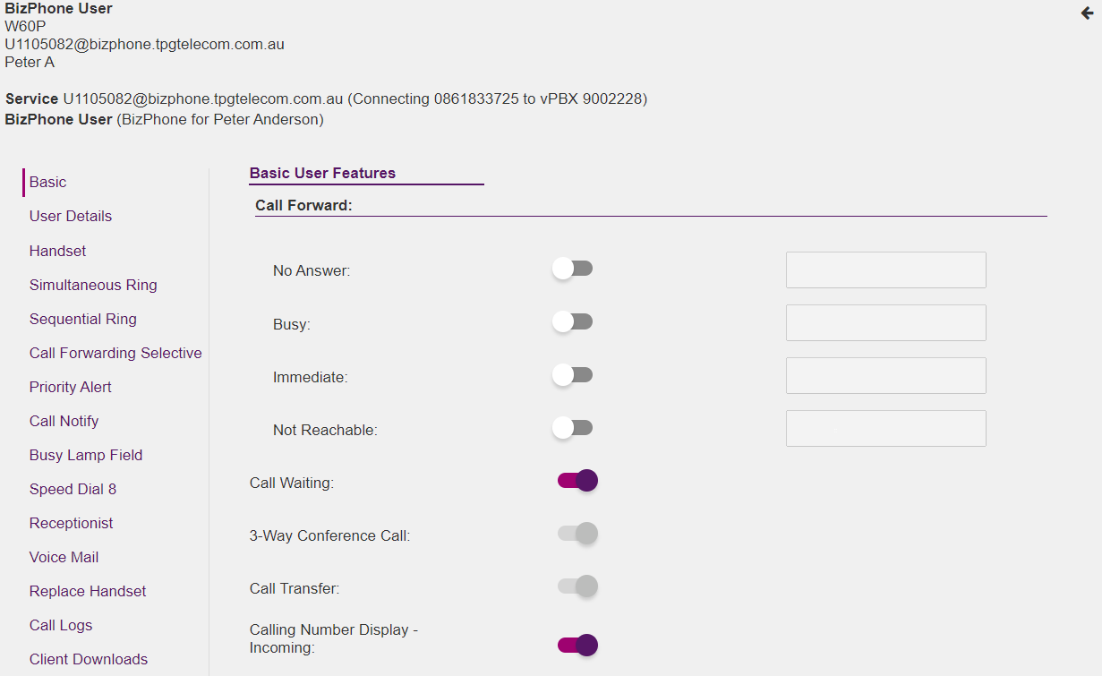The image size is (1102, 676).
Task: Enable Immediate call forwarding
Action: 572,375
